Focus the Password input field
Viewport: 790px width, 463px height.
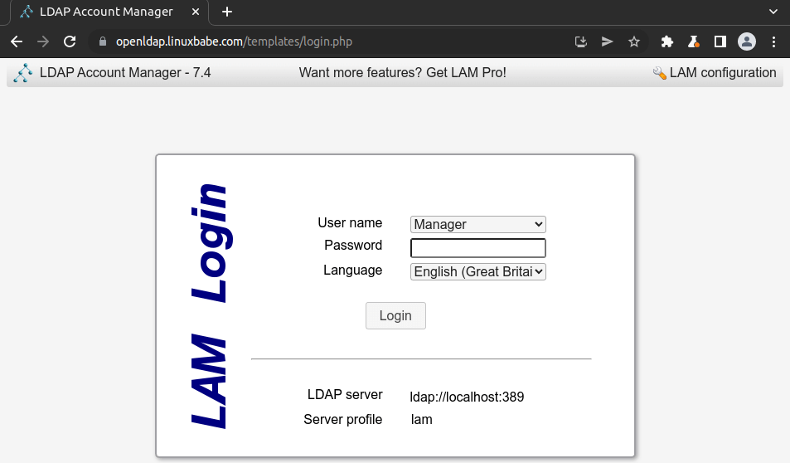point(478,247)
